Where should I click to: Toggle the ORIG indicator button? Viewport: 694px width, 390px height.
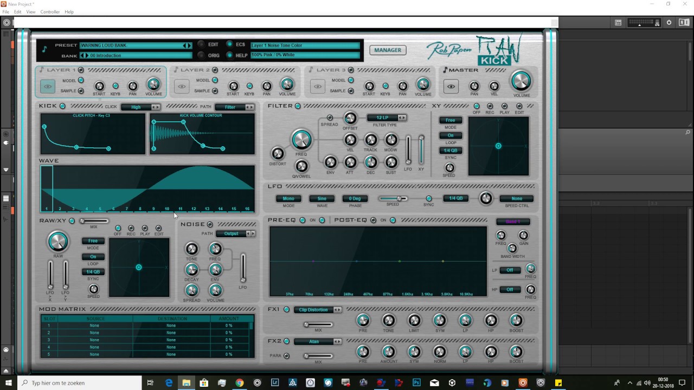201,55
